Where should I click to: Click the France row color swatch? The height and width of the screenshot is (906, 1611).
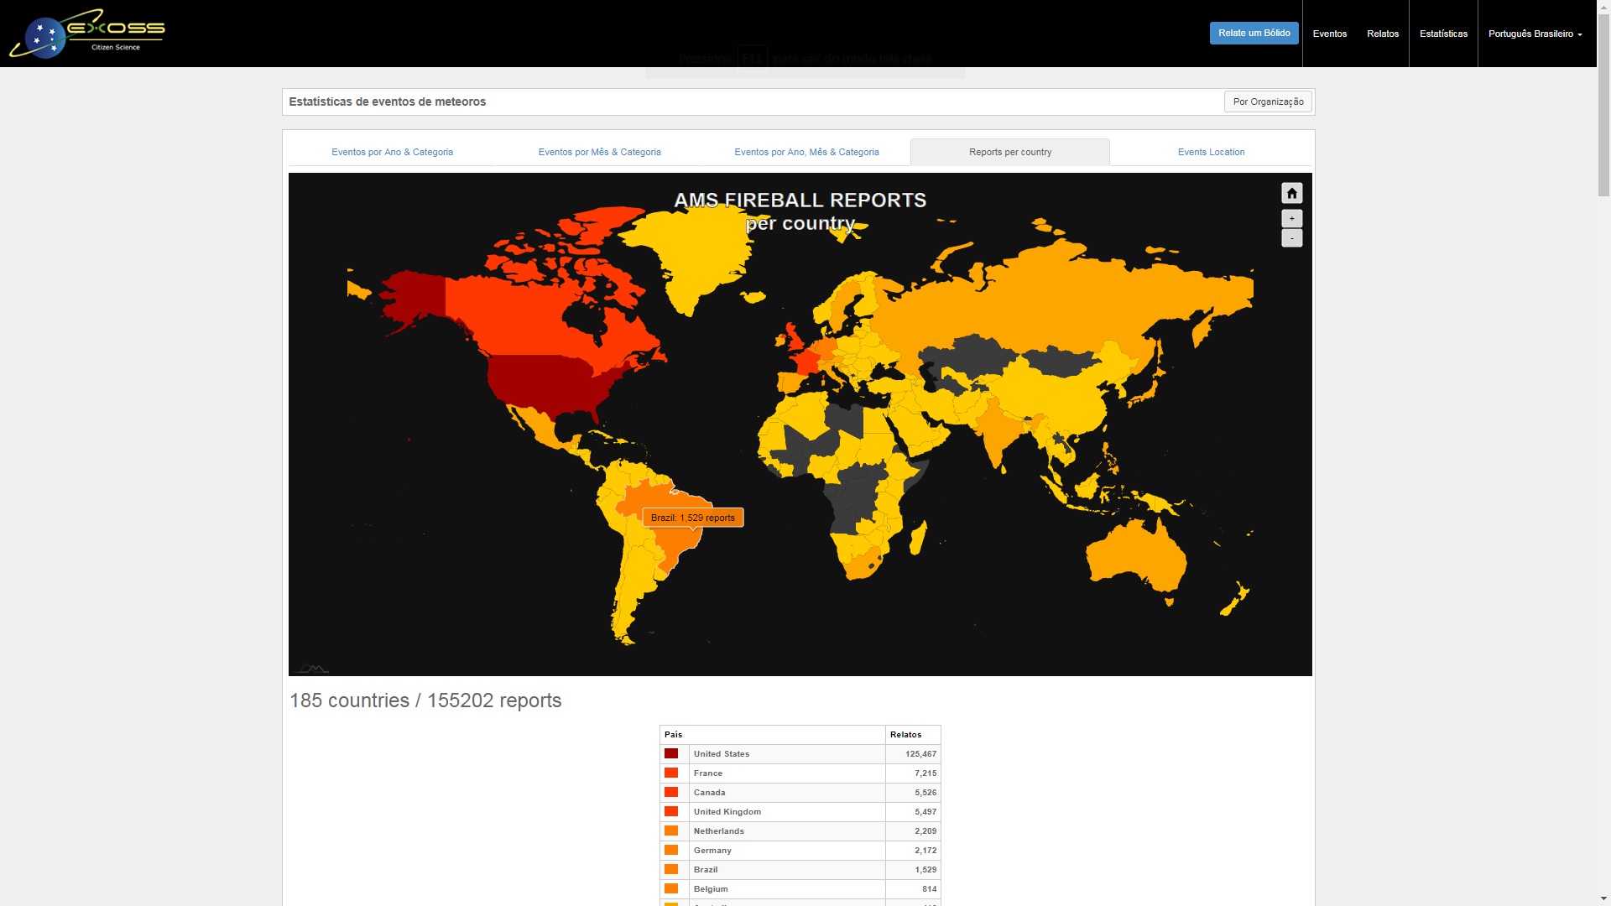click(x=671, y=773)
